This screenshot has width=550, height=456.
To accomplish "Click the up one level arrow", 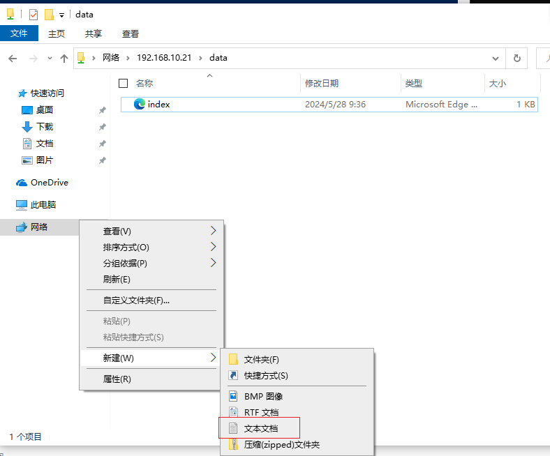I will 64,58.
